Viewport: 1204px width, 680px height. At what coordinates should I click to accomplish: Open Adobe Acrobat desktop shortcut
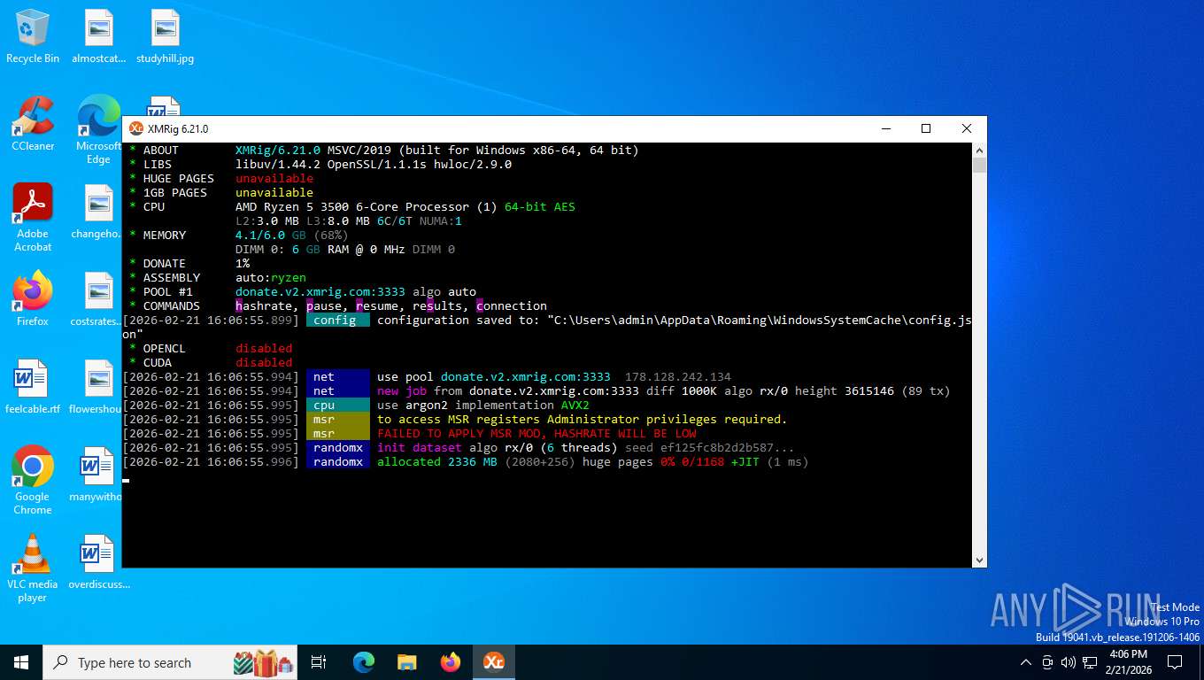(x=33, y=218)
